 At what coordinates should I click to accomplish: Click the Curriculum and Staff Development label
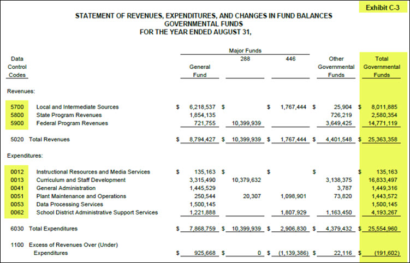tap(81, 180)
